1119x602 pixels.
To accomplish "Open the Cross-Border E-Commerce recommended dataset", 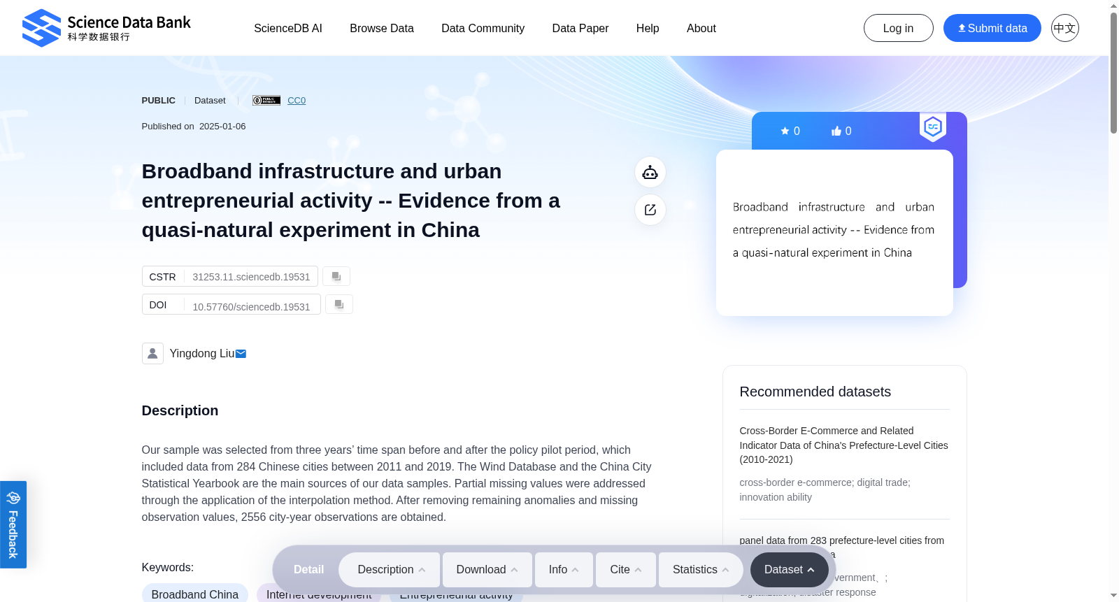I will pos(844,445).
